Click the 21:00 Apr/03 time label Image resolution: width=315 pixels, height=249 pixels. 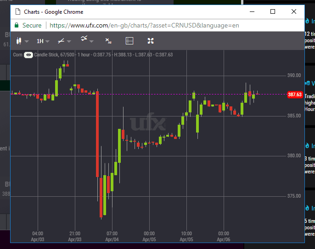point(75,237)
